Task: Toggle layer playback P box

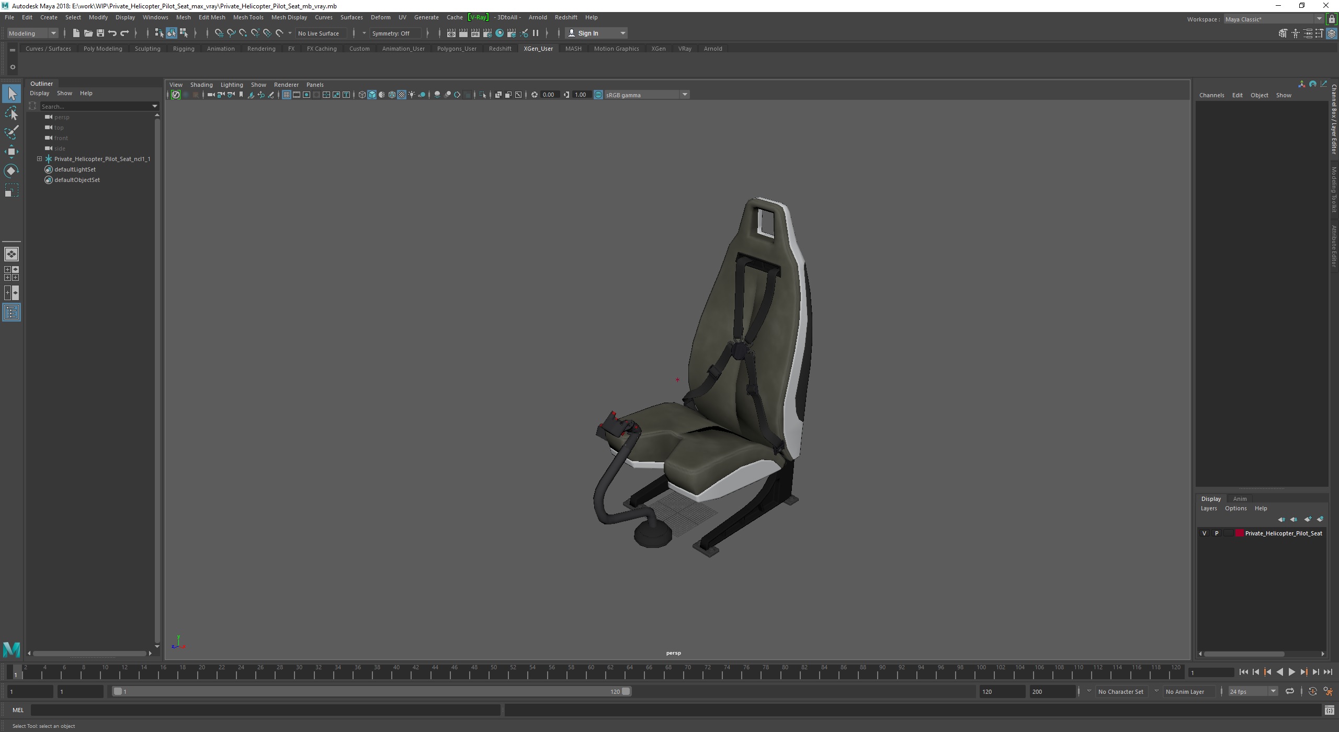Action: (x=1217, y=533)
